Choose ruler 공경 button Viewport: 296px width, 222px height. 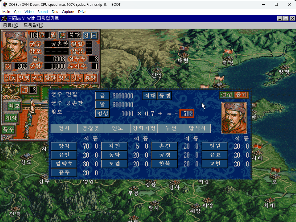click(164, 155)
